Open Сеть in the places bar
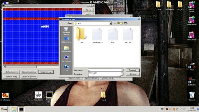The width and height of the screenshot is (199, 112). [x=66, y=68]
